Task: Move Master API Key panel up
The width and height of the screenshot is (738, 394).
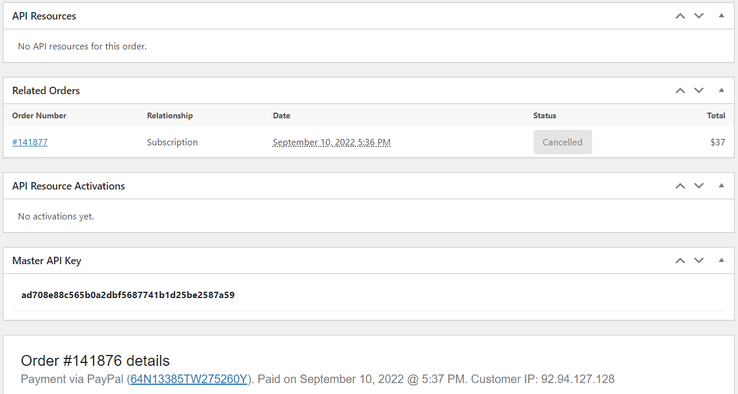Action: click(x=681, y=261)
